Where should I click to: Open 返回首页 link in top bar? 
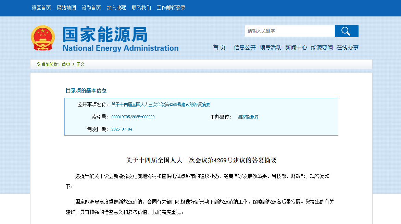(x=41, y=8)
